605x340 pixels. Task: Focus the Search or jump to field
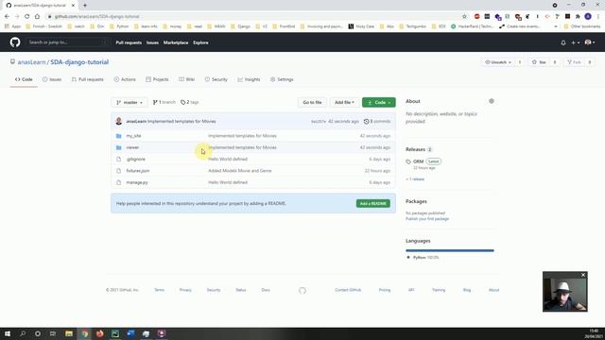pos(67,42)
